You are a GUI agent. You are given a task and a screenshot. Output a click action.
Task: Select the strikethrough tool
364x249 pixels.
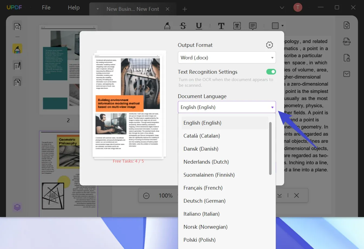(183, 26)
